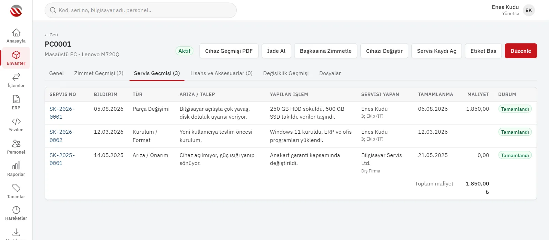Image resolution: width=549 pixels, height=240 pixels.
Task: Click the PC0001 device title
Action: 58,44
